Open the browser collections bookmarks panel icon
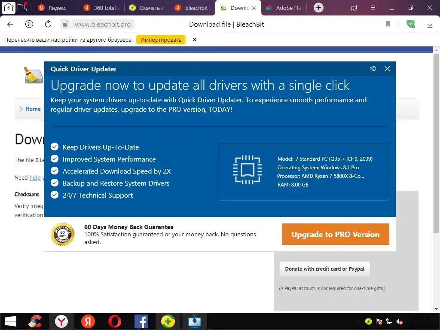The height and width of the screenshot is (330, 440). (x=354, y=8)
